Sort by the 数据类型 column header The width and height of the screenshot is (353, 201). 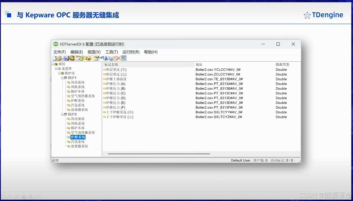(287, 65)
